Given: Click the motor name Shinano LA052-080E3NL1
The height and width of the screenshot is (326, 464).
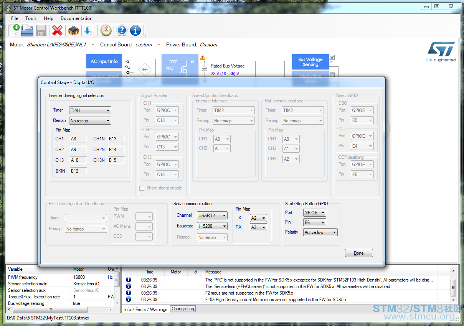Looking at the screenshot, I should [x=56, y=44].
